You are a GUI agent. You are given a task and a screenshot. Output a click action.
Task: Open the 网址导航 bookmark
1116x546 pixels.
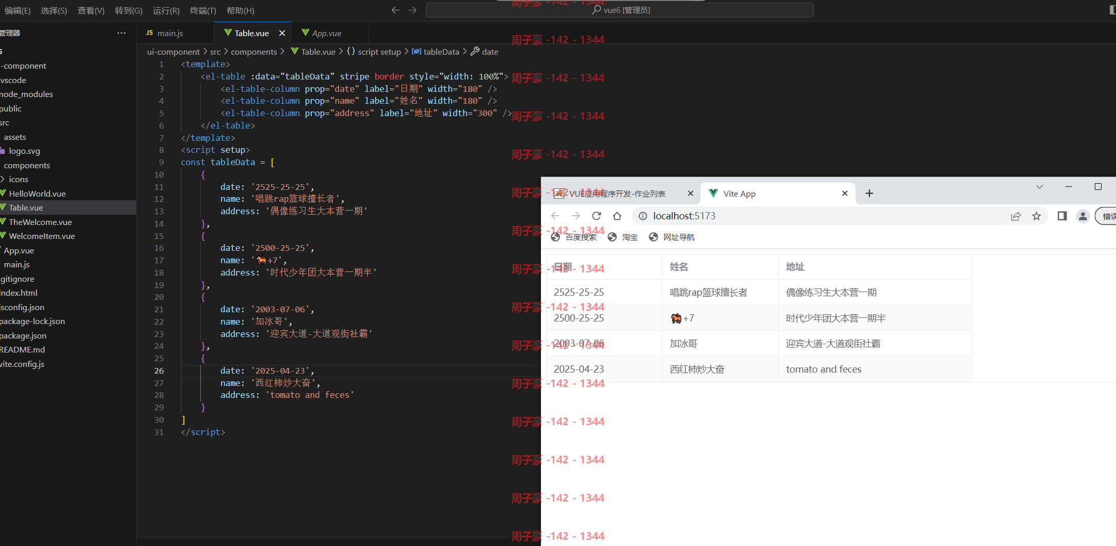(672, 237)
